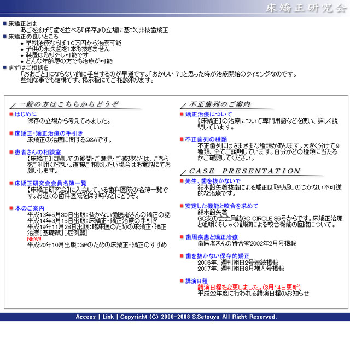Screen dimensions: 350x350
Task: Open 床矯正研究会会員名簿一覧 member list
Action: click(50, 183)
